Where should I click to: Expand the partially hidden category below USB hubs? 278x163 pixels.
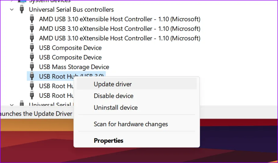(x=12, y=104)
